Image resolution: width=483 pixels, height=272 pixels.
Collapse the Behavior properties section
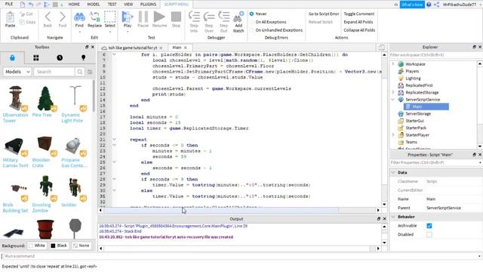coord(393,217)
